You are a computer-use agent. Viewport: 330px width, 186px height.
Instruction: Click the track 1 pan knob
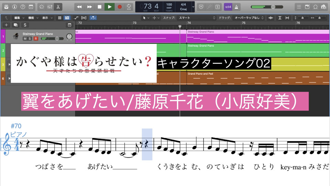pyautogui.click(x=69, y=37)
